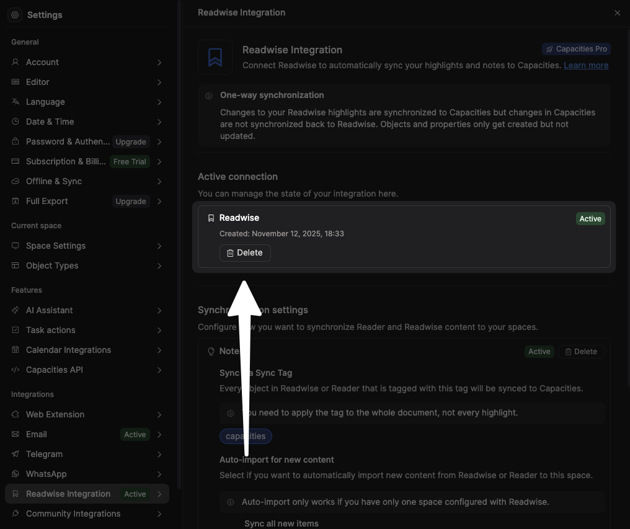
Task: Open Space Settings section
Action: 56,246
